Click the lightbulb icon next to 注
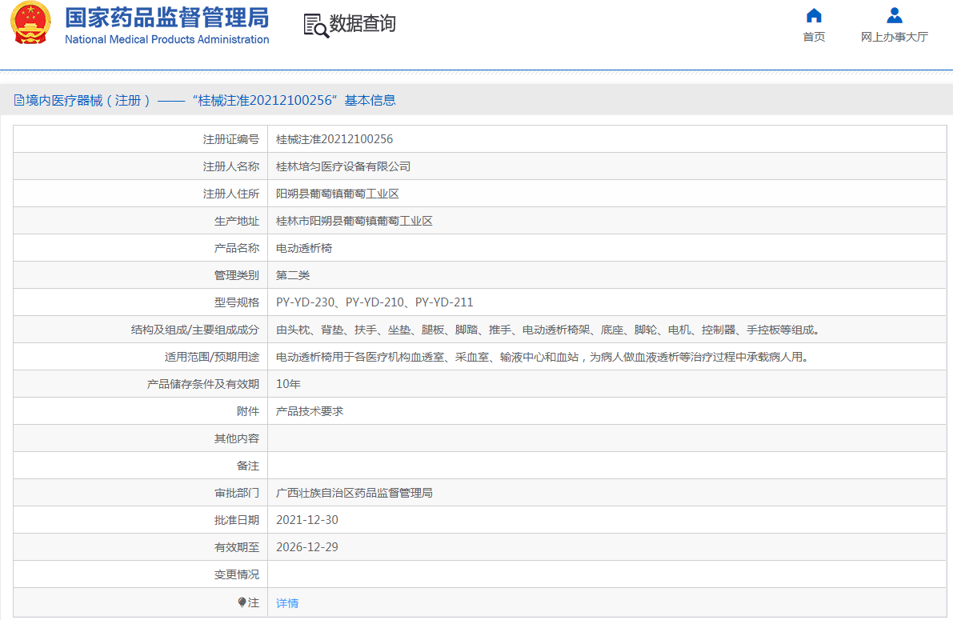This screenshot has width=953, height=620. pos(242,602)
